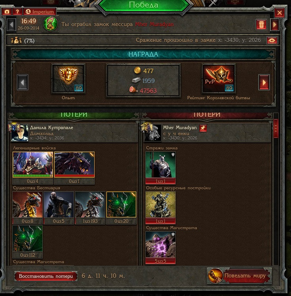Show previous rewards with gray left arrow
Image resolution: width=291 pixels, height=296 pixels.
coord(23,82)
